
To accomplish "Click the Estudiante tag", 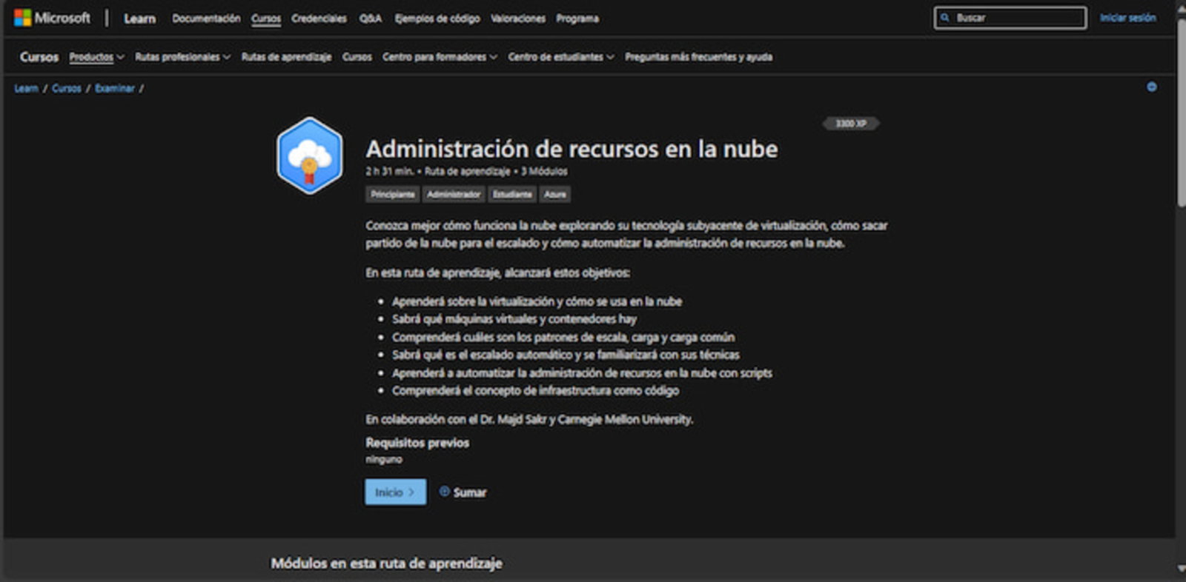I will coord(512,194).
